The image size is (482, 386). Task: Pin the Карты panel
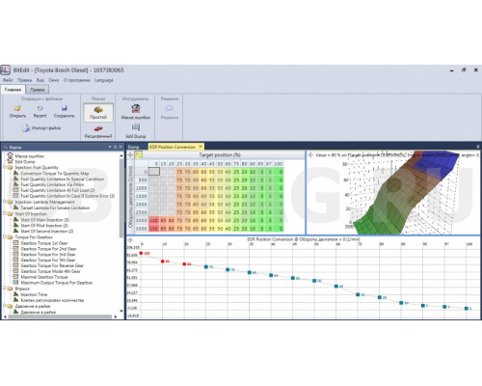(x=116, y=147)
